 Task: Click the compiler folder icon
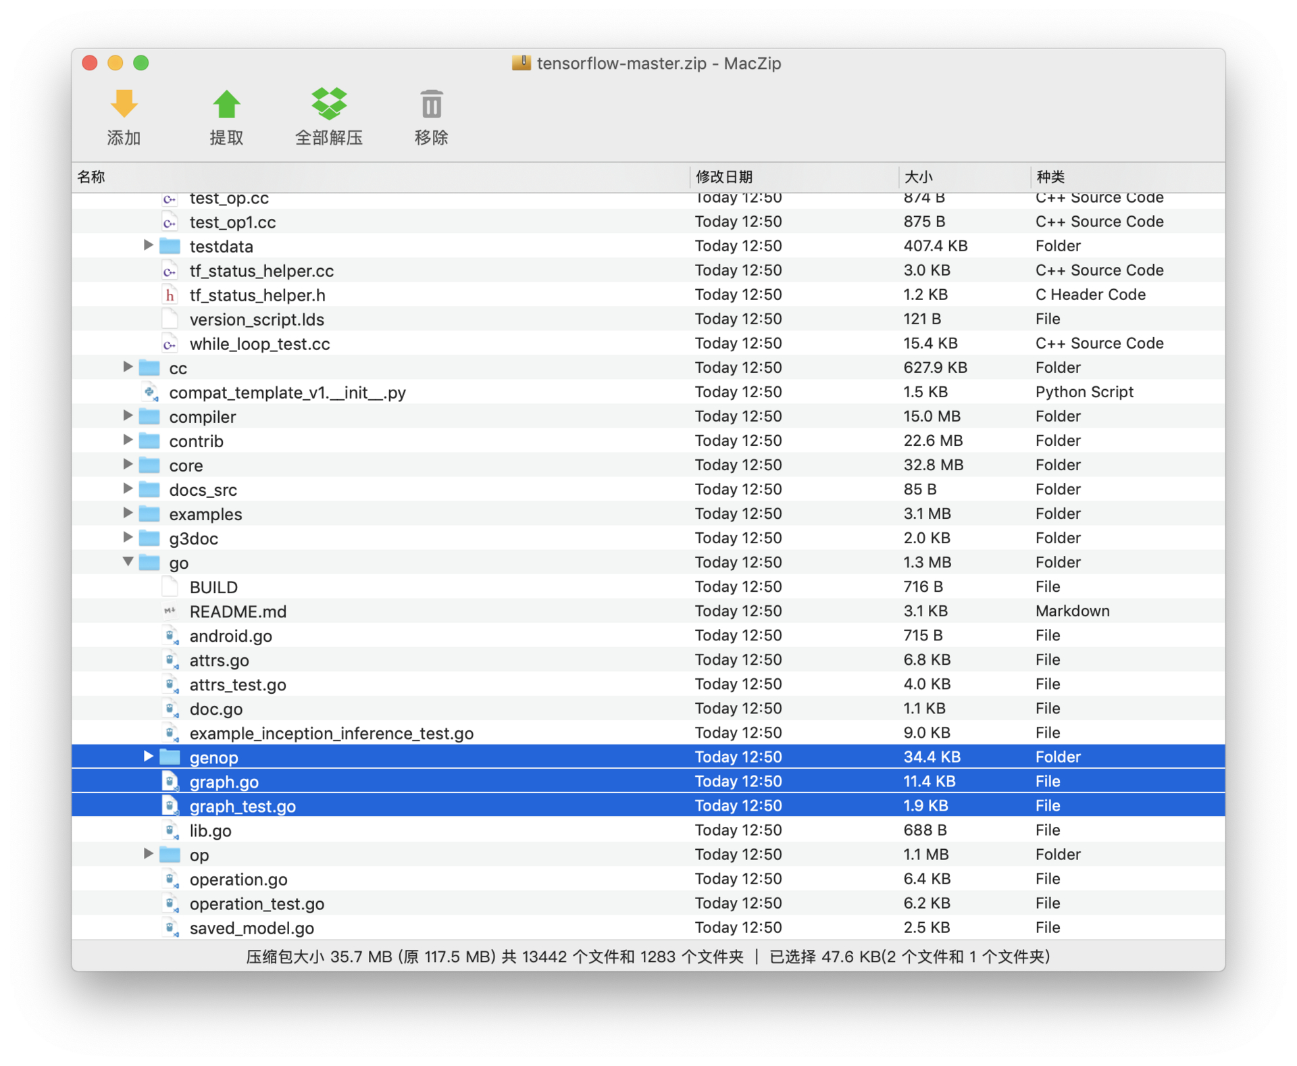tap(149, 416)
